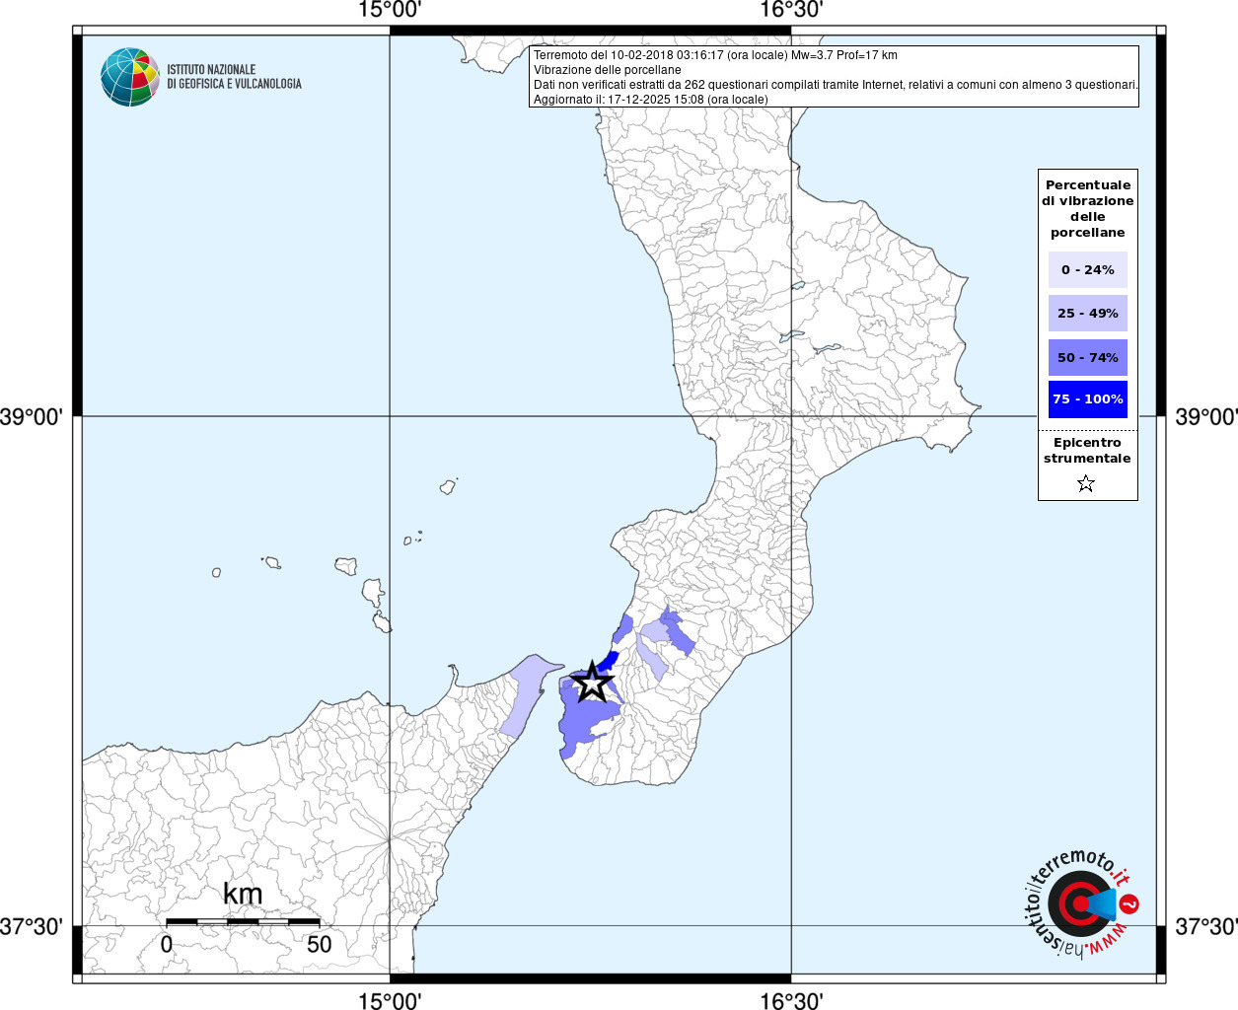
Task: Click the 'Aggiornato il: 17-12-2025' line
Action: (650, 100)
